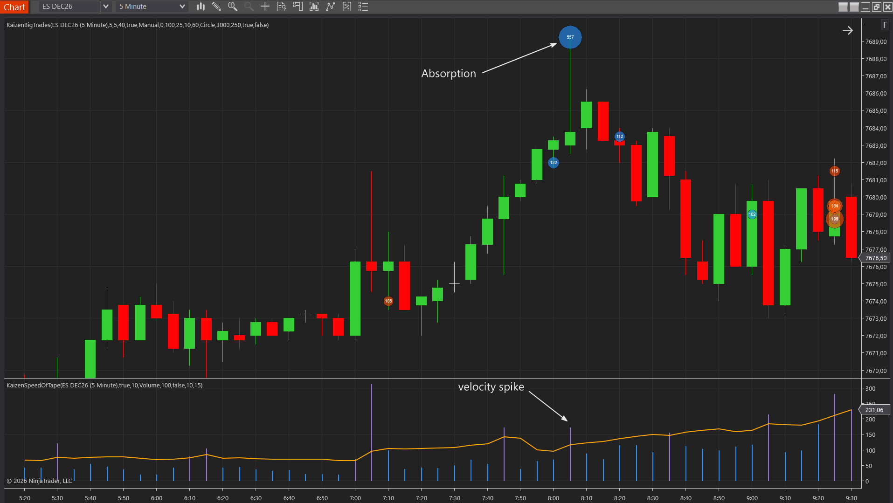Click the 8:00 time axis label
The image size is (893, 503).
554,498
